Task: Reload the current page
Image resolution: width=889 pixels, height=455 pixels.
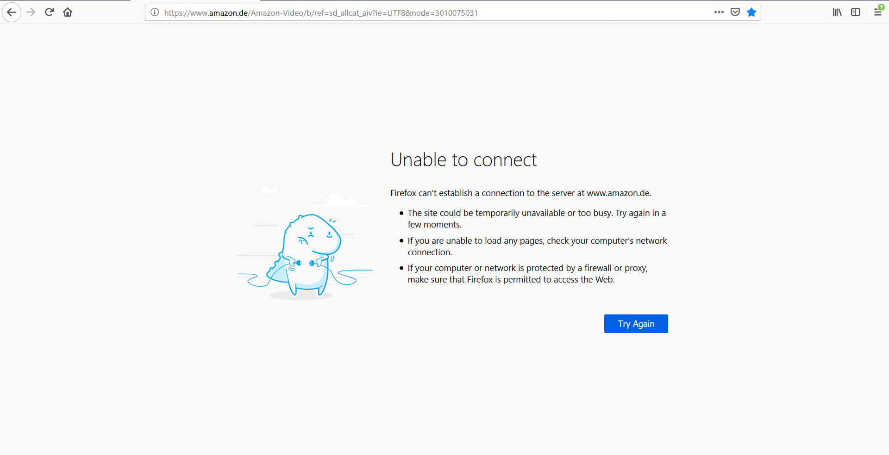Action: [x=49, y=12]
